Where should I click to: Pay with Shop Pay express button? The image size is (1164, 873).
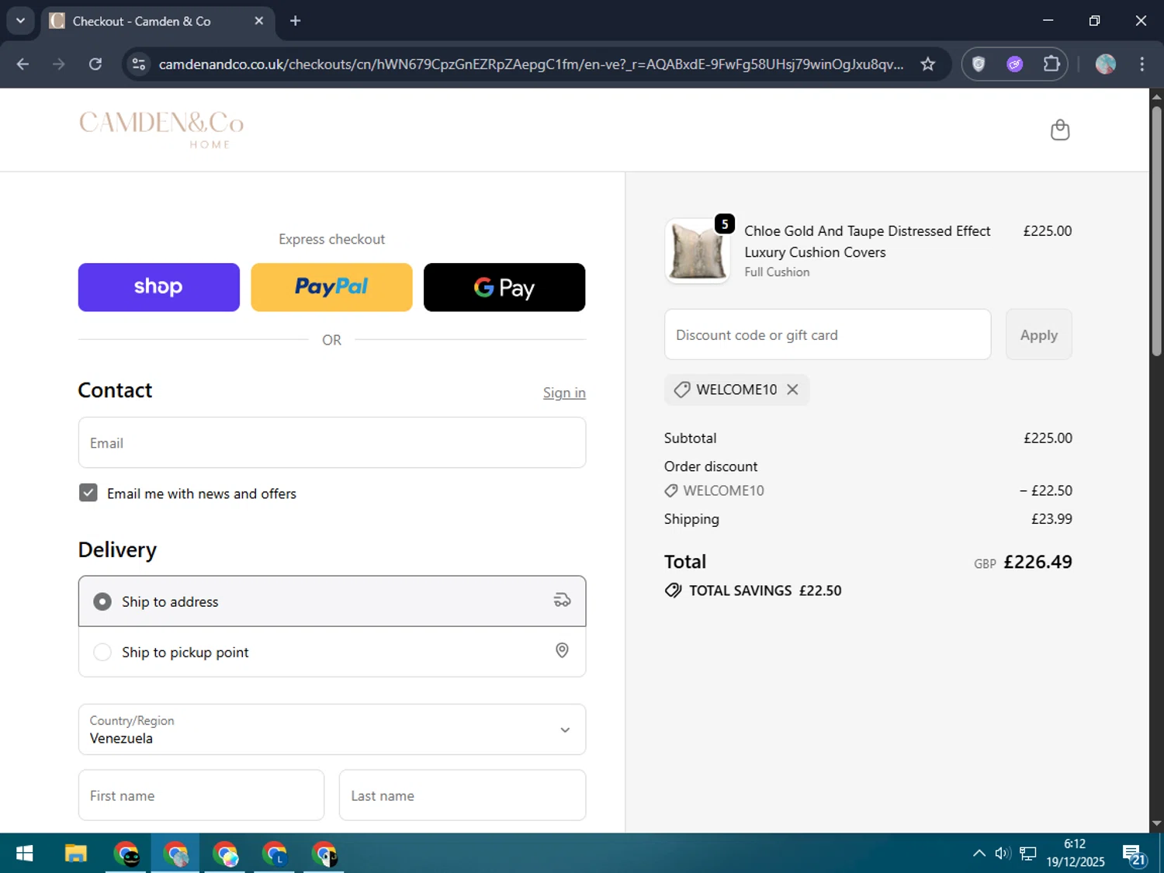[x=158, y=287]
